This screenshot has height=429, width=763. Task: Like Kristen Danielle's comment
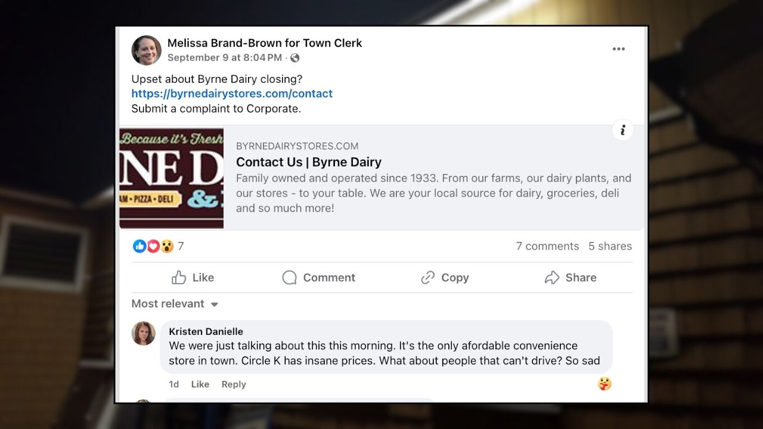pos(200,384)
